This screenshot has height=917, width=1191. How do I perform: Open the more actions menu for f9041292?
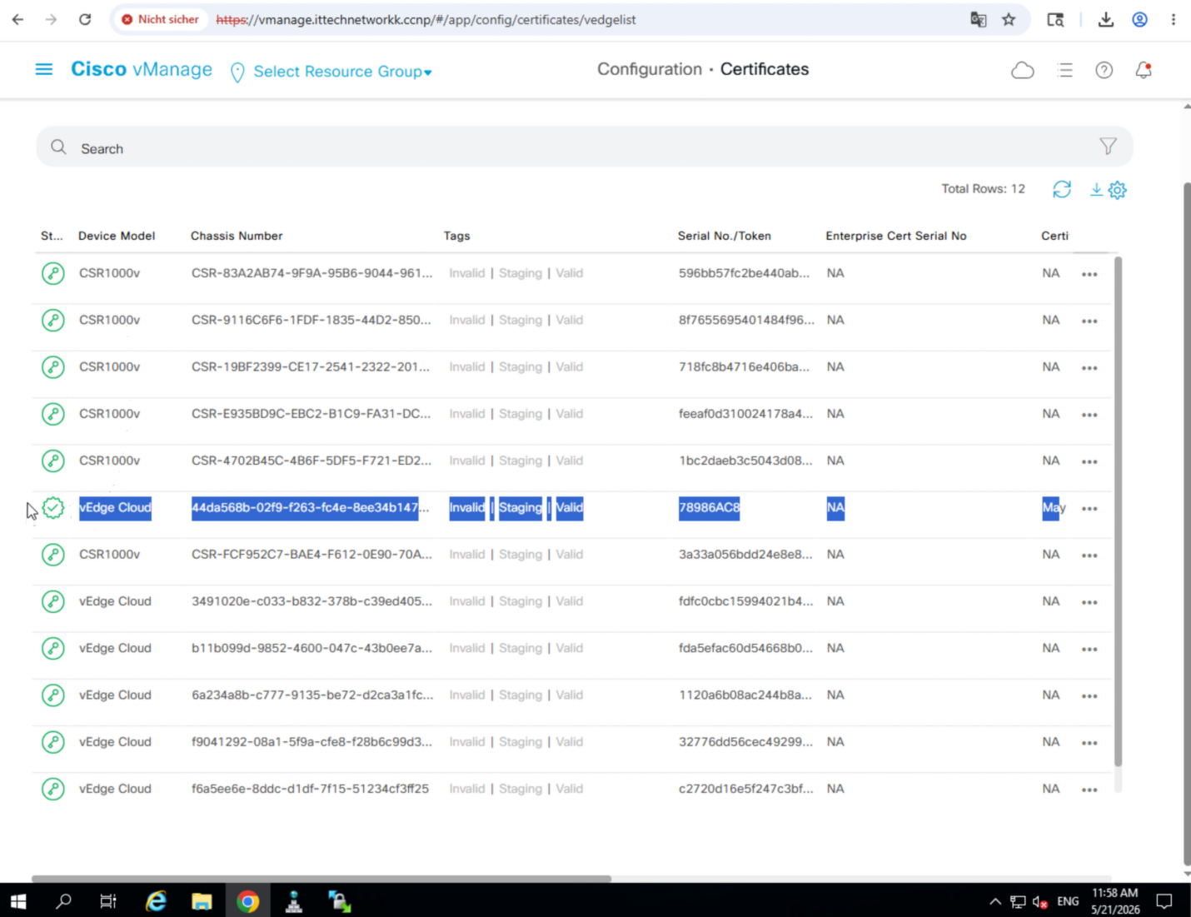pos(1089,742)
